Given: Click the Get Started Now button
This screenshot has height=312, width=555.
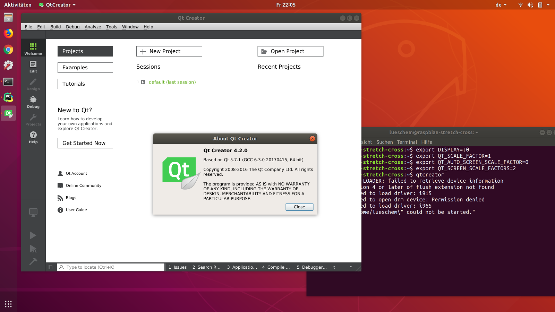Looking at the screenshot, I should tap(85, 143).
